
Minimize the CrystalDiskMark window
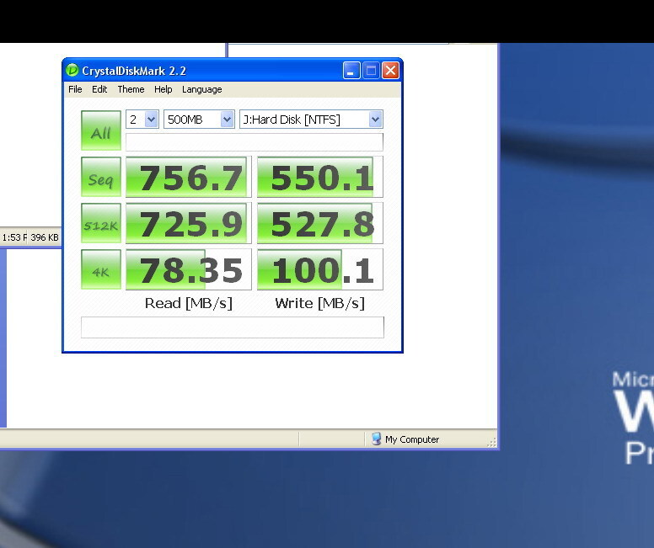coord(351,71)
